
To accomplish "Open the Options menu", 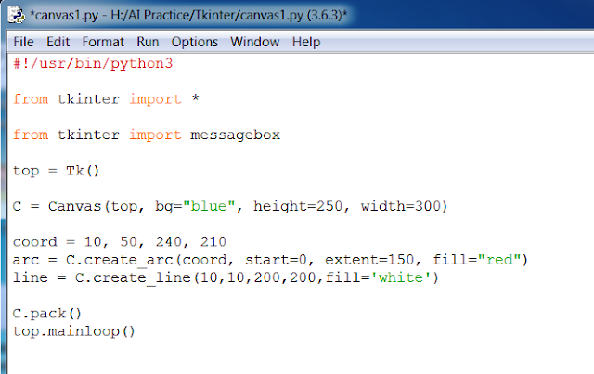I will pos(195,42).
